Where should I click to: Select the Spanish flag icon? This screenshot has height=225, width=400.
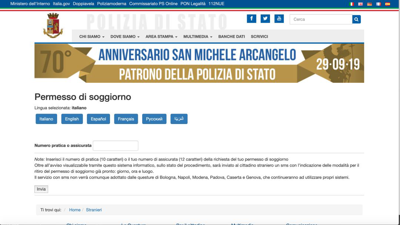(x=387, y=4)
